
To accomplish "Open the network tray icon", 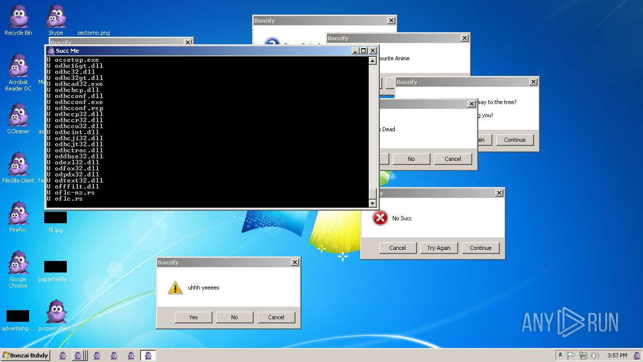I will click(x=583, y=355).
